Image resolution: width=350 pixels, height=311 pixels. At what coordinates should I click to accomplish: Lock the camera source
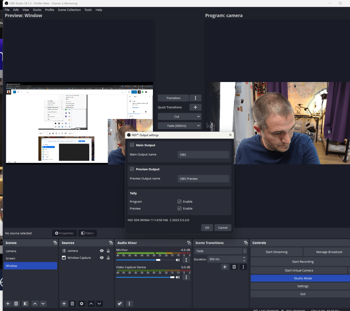pyautogui.click(x=108, y=251)
